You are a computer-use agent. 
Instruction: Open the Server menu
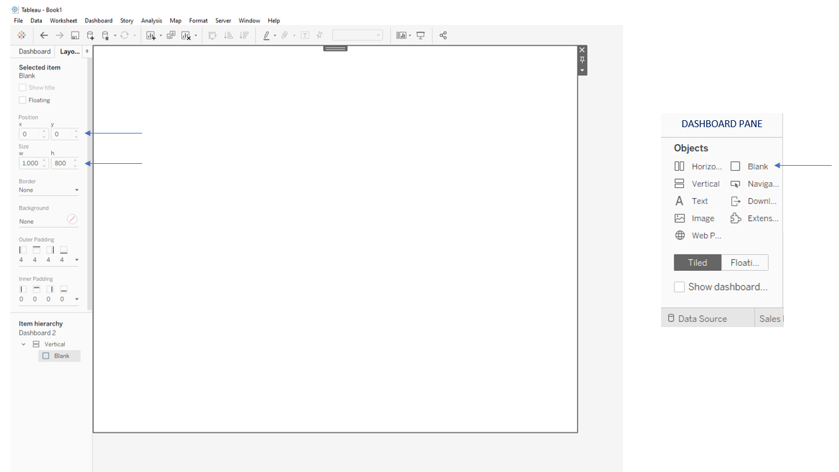click(x=223, y=21)
